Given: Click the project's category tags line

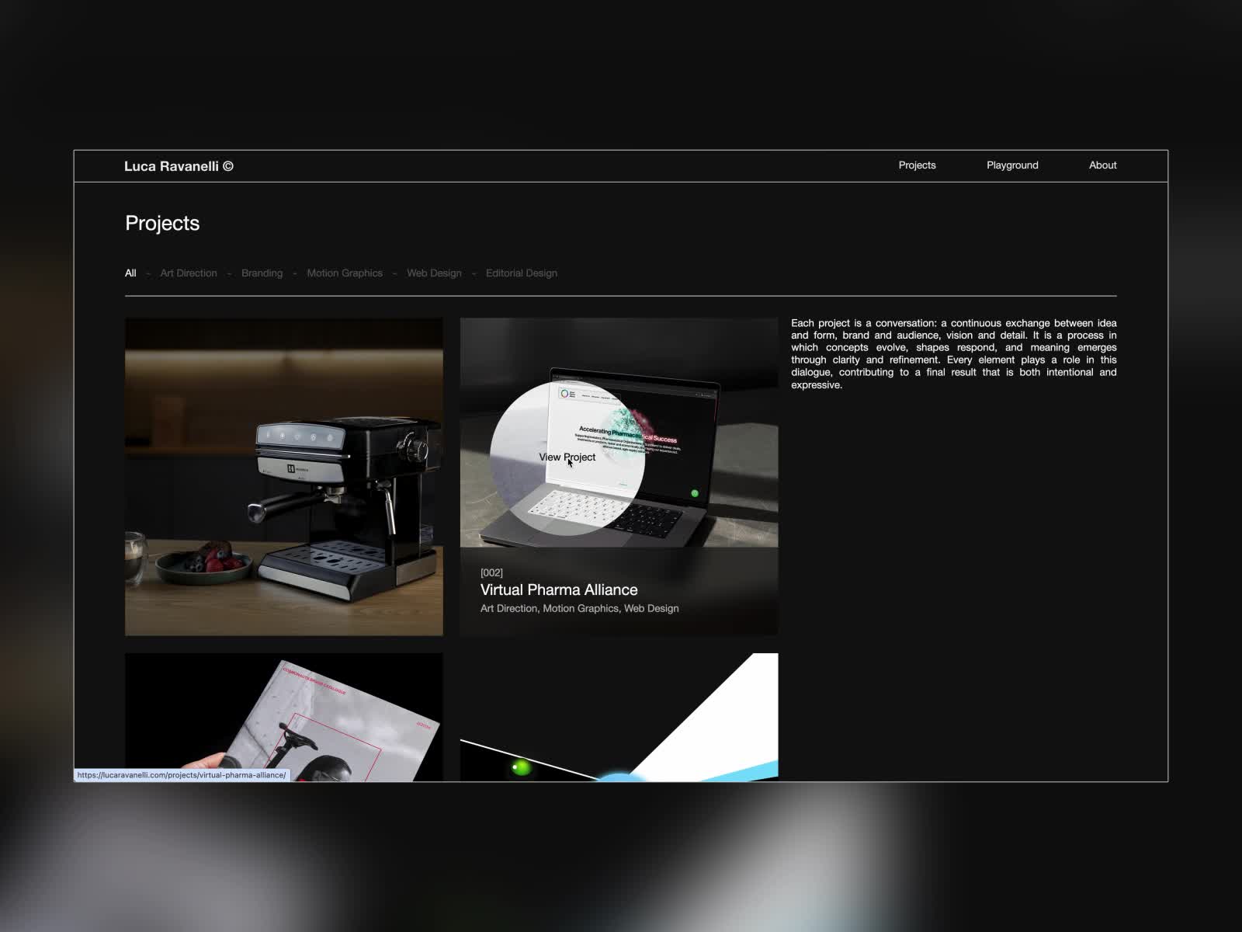Looking at the screenshot, I should (579, 609).
